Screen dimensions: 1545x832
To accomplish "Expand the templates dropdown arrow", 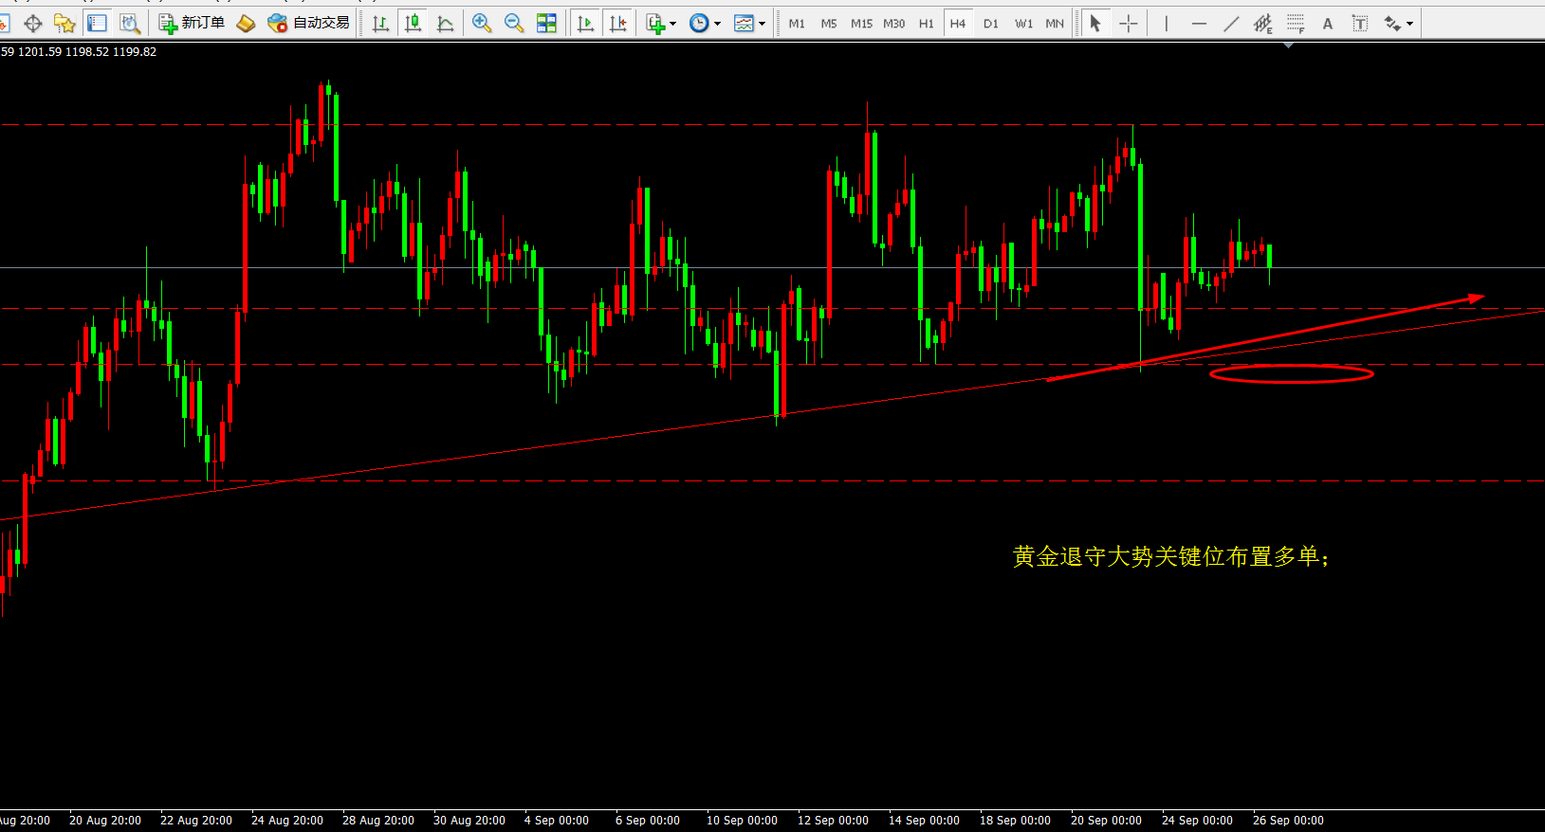I will pos(762,24).
